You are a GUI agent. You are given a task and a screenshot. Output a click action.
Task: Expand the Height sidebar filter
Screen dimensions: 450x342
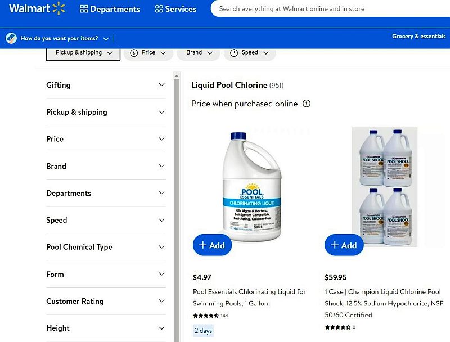(x=106, y=328)
